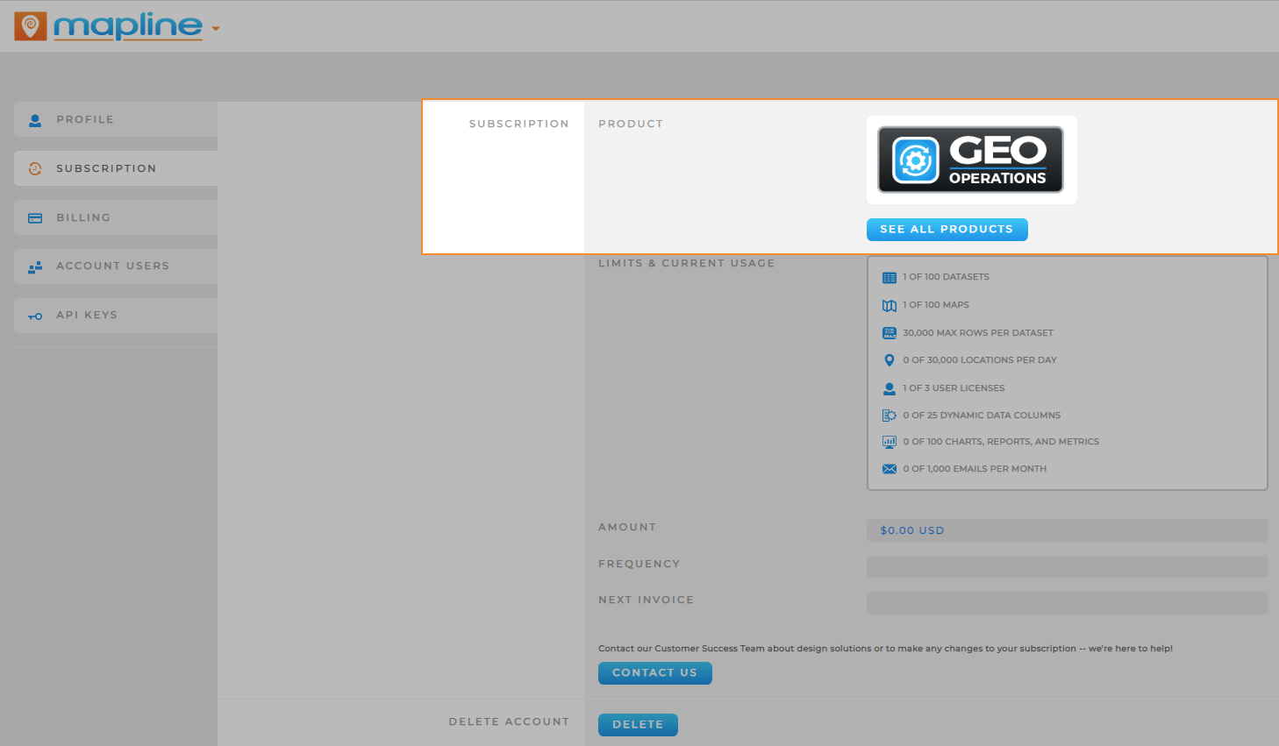1279x746 pixels.
Task: Click the empty Next Invoice field
Action: point(1068,603)
